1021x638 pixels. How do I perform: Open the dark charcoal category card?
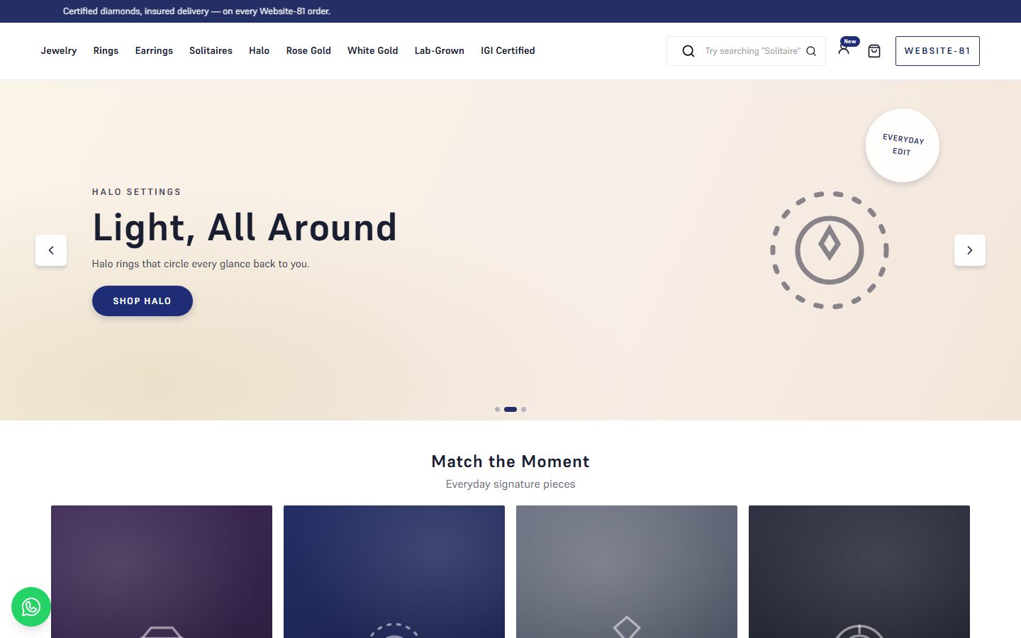pos(859,571)
